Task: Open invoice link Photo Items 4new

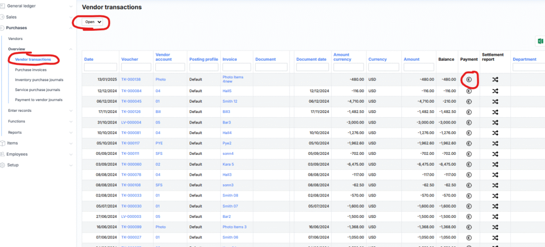Action: (233, 79)
